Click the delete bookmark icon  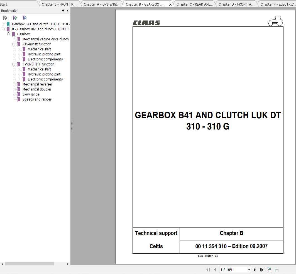click(5, 18)
